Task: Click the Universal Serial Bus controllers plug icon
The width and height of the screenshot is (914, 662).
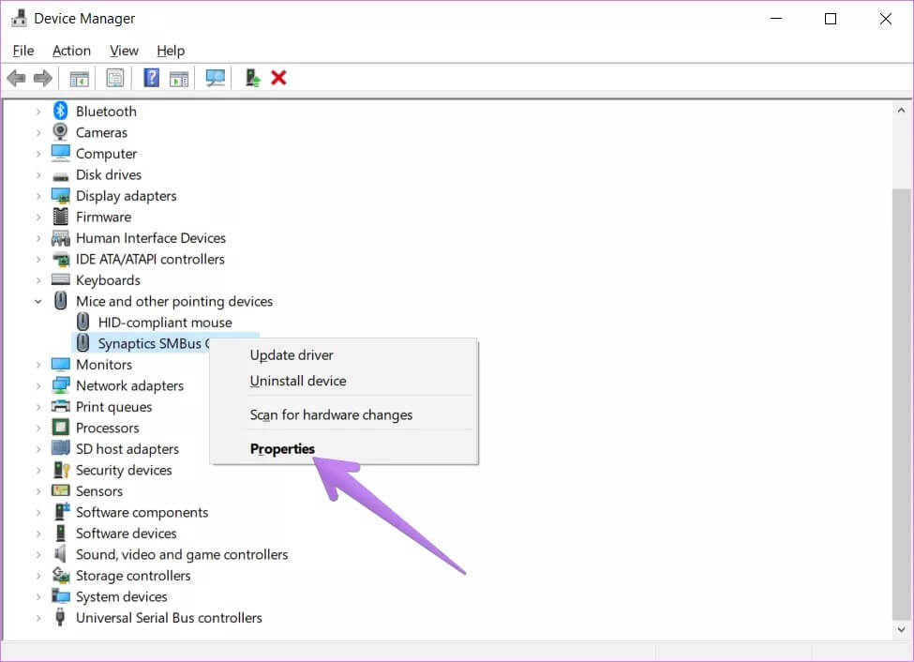Action: [x=60, y=617]
